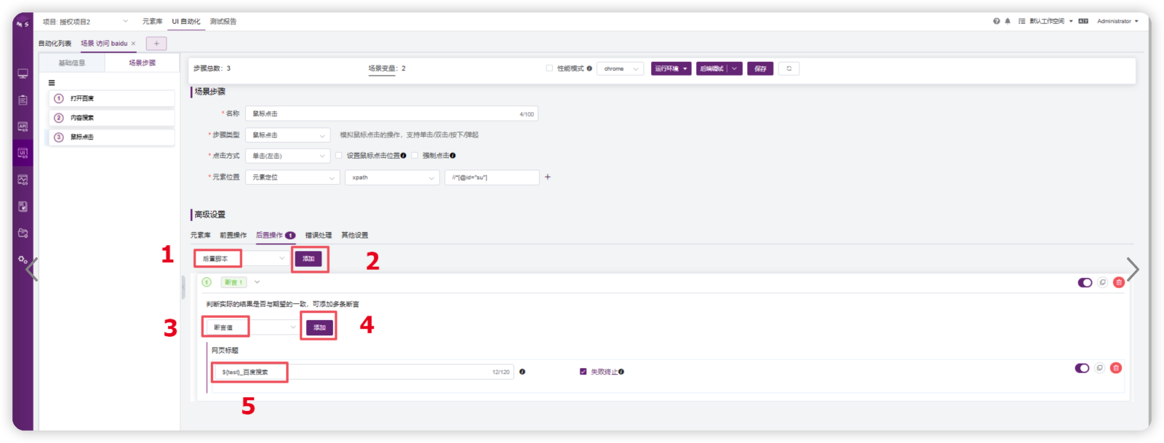Click the hamburger icon above step list
Screen dimensions: 1164x443
coord(52,83)
